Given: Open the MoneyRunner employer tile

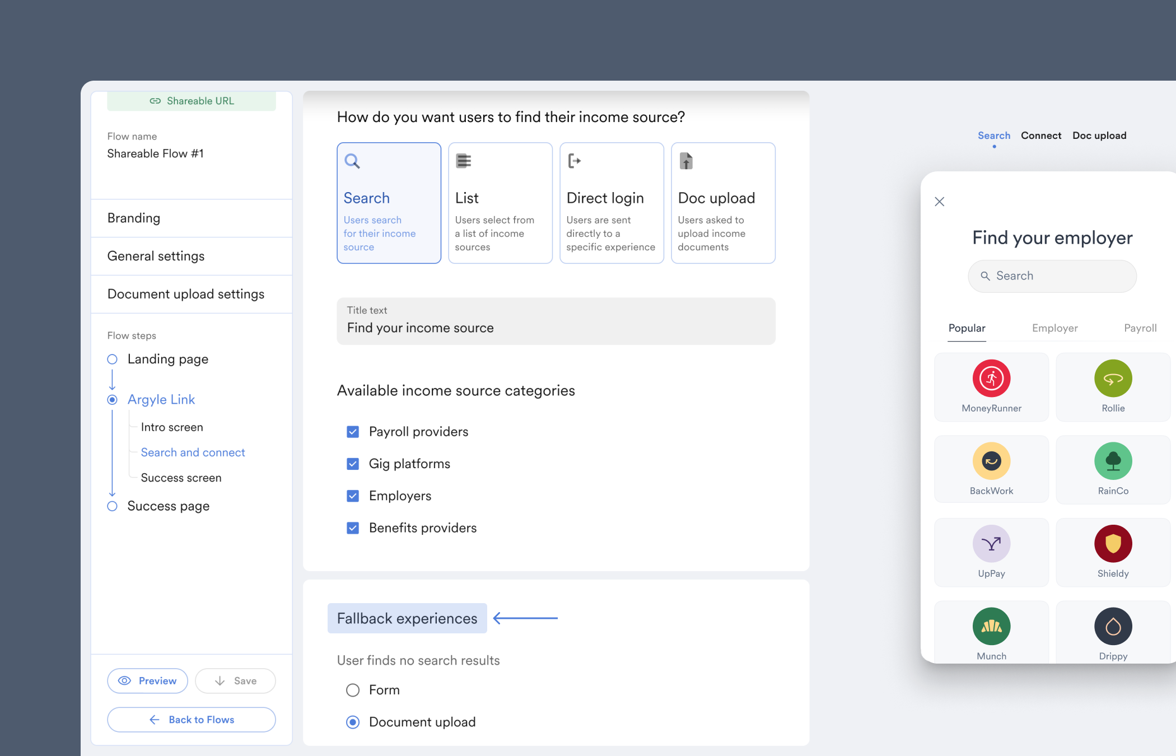Looking at the screenshot, I should point(991,386).
